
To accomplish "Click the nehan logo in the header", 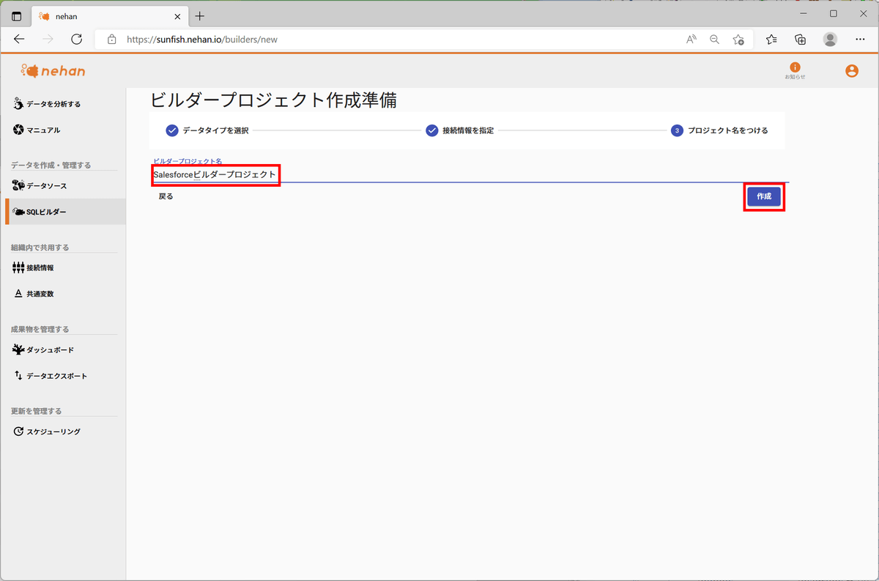I will [x=53, y=70].
